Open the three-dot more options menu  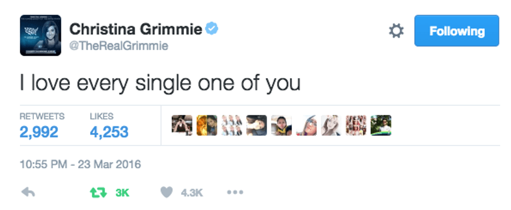click(236, 192)
